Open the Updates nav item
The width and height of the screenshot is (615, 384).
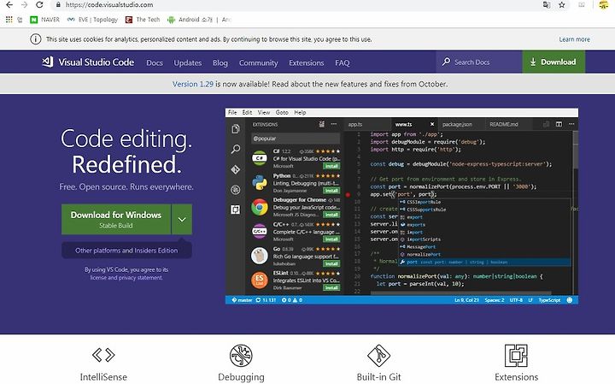coord(187,62)
